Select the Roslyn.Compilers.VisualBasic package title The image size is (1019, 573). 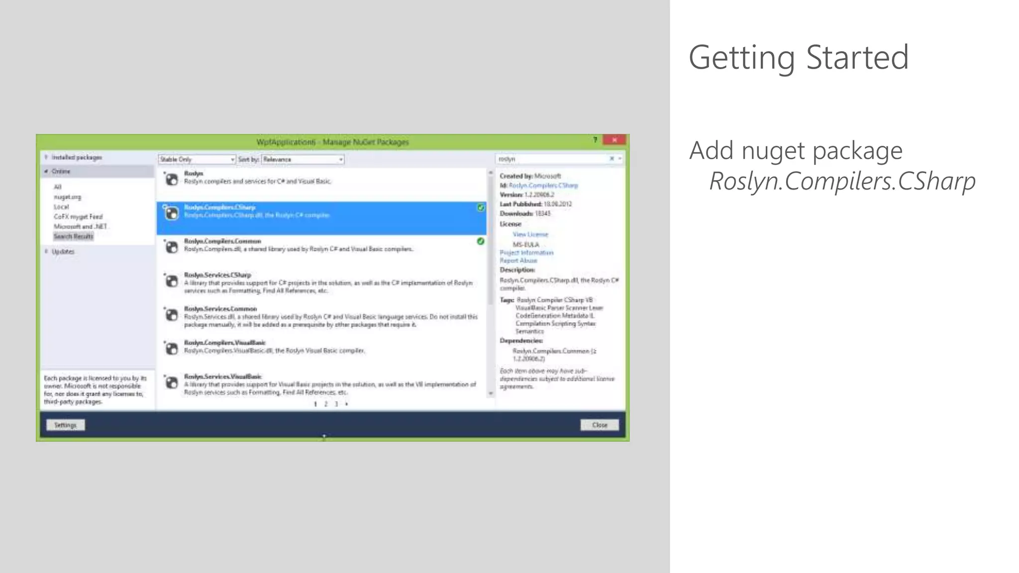(225, 343)
